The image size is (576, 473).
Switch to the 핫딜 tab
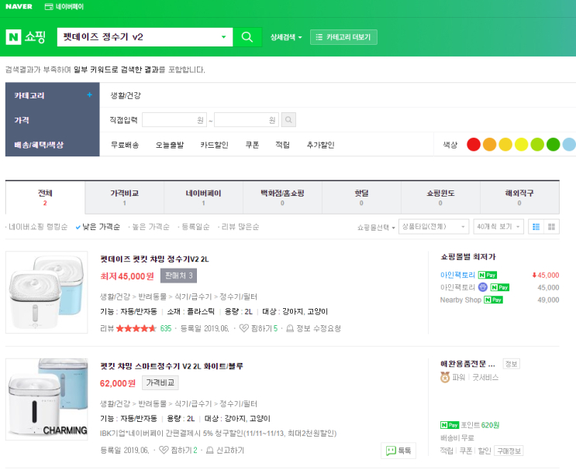point(361,197)
